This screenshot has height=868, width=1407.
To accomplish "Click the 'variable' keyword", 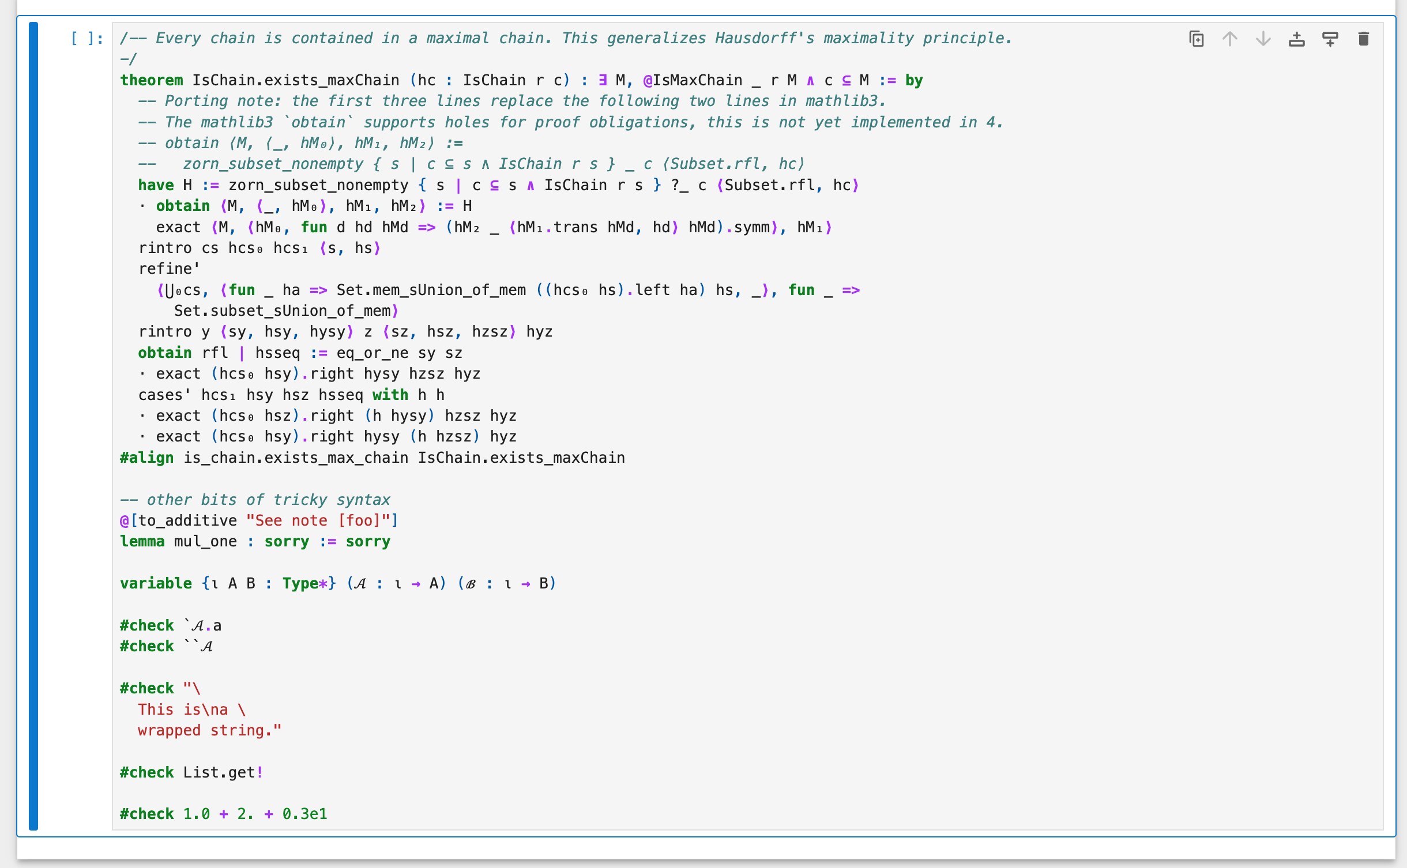I will click(156, 583).
